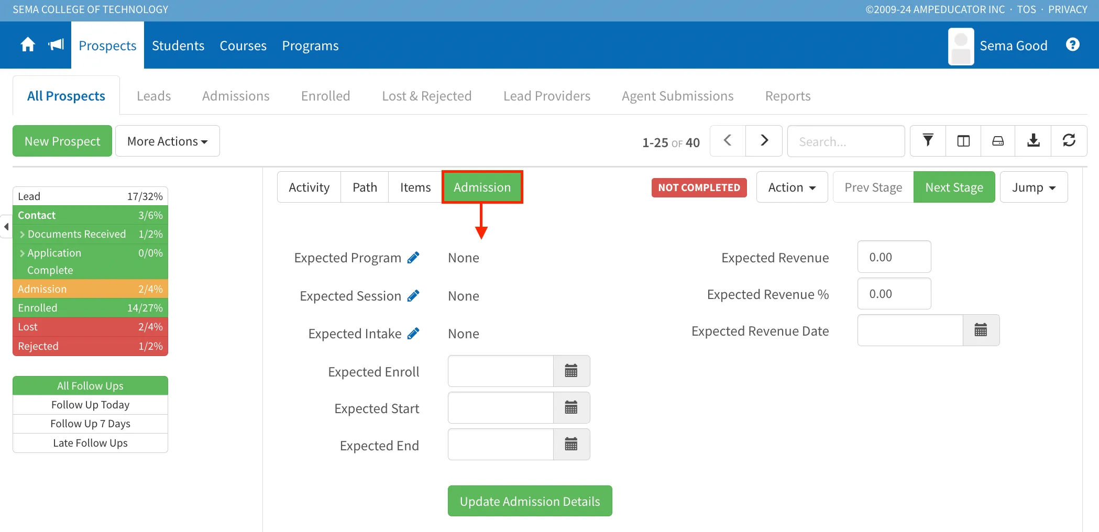Go to previous page arrow
The height and width of the screenshot is (532, 1099).
click(728, 141)
